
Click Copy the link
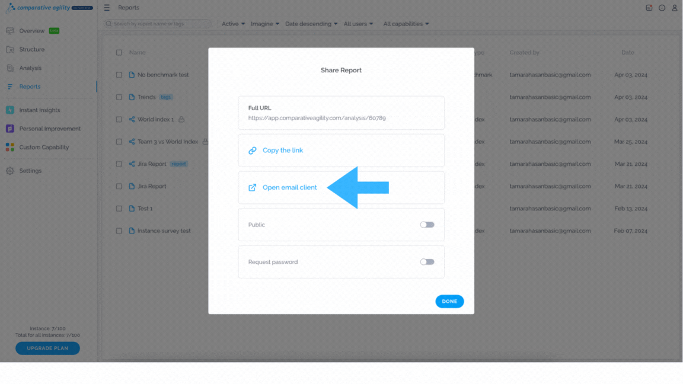pos(283,150)
